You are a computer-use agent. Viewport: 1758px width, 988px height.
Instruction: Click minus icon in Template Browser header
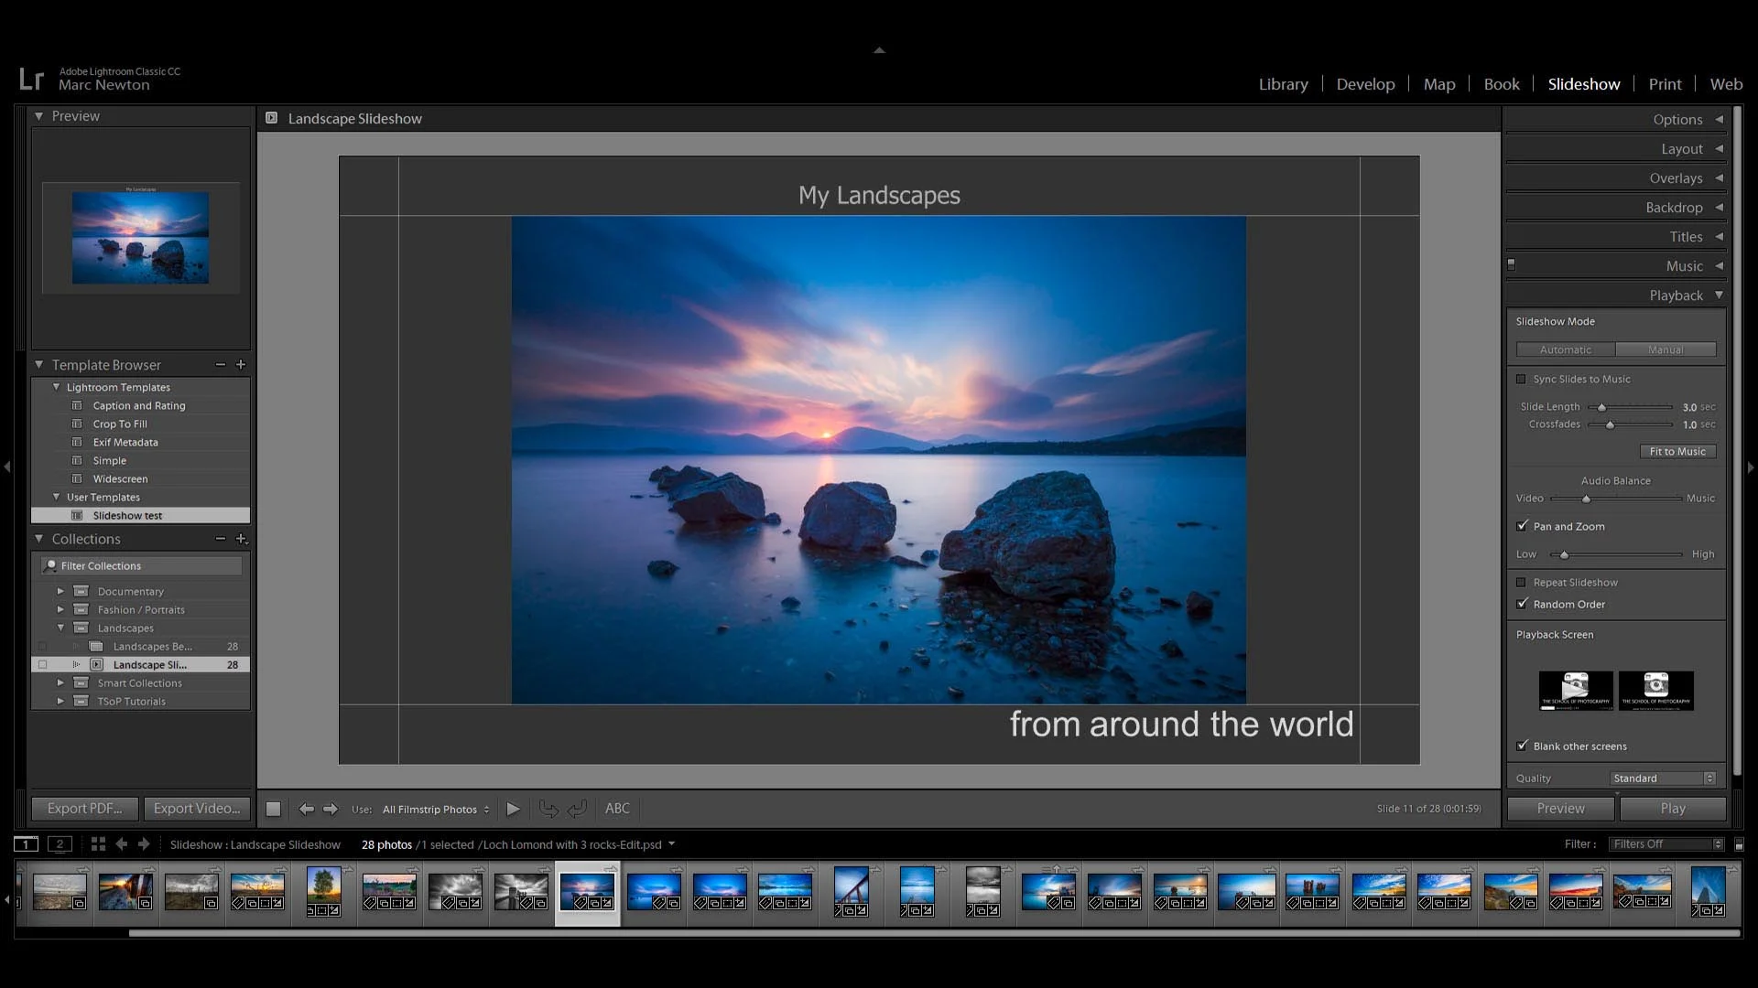click(x=221, y=365)
